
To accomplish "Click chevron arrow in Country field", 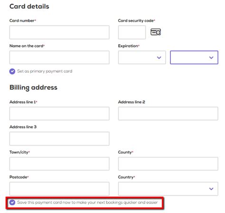I will (x=211, y=189).
